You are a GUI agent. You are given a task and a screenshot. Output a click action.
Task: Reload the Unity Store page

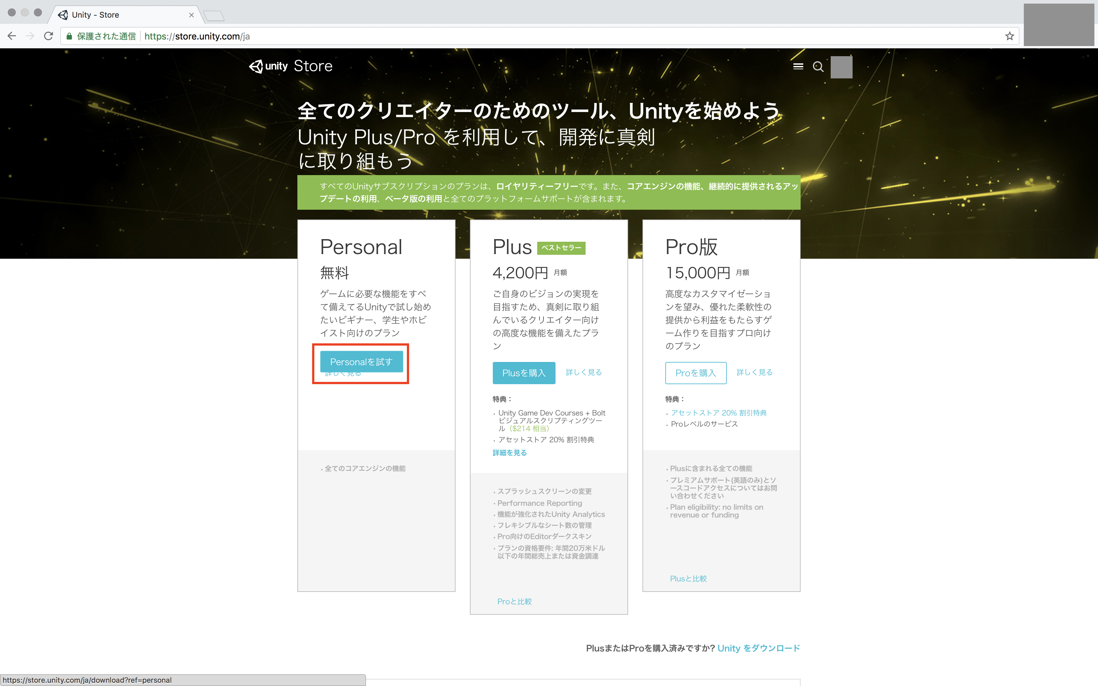pyautogui.click(x=49, y=36)
